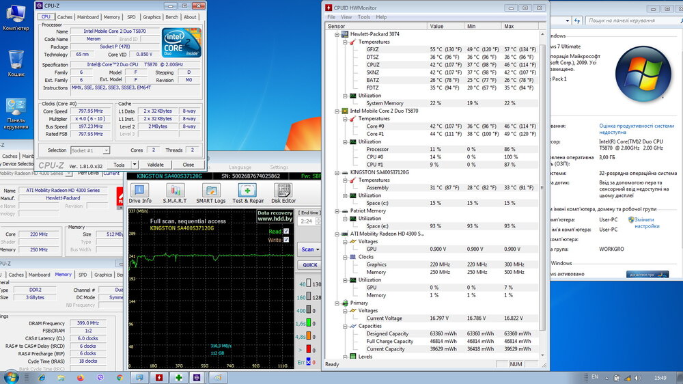Switch to the Mainboard tab in CPU-Z
The width and height of the screenshot is (683, 384).
pyautogui.click(x=87, y=17)
